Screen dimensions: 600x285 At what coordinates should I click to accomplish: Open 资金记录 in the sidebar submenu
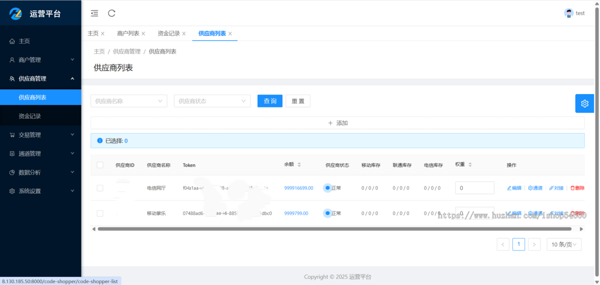click(40, 116)
